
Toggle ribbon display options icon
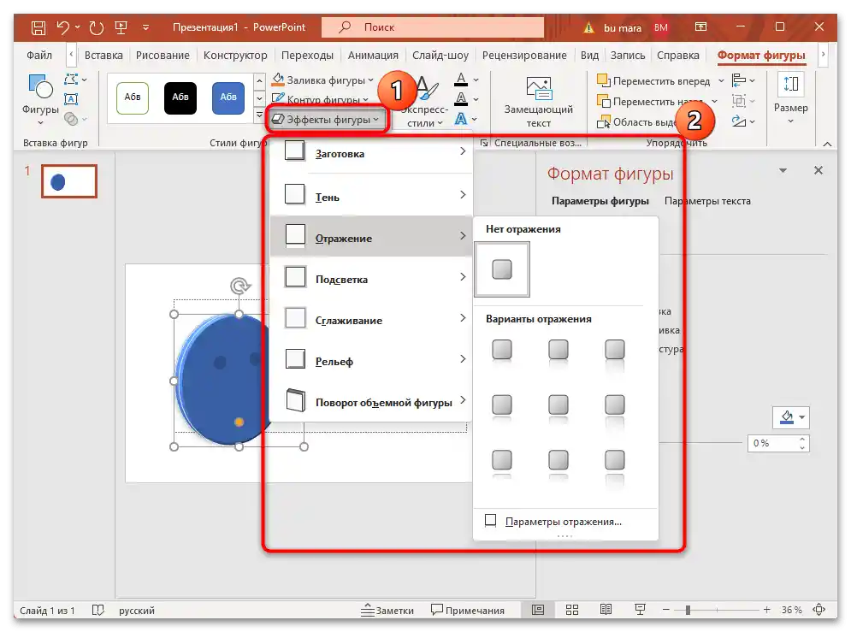[700, 27]
